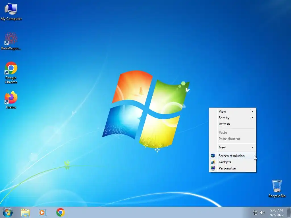Launch Windows Media Player from the taskbar
291x218 pixels.
(43, 213)
